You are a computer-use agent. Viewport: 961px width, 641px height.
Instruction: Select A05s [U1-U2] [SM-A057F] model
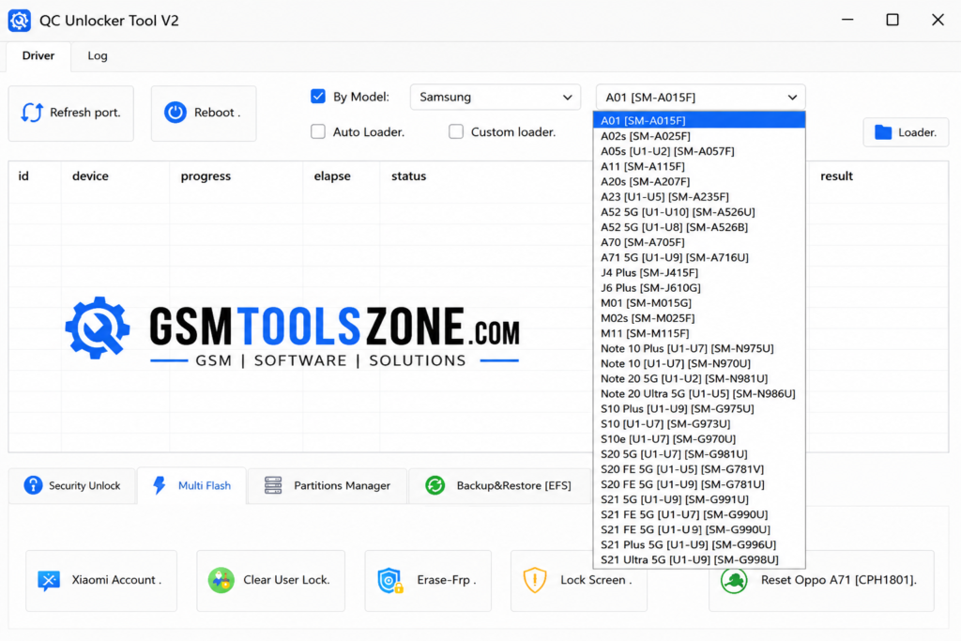click(x=699, y=151)
